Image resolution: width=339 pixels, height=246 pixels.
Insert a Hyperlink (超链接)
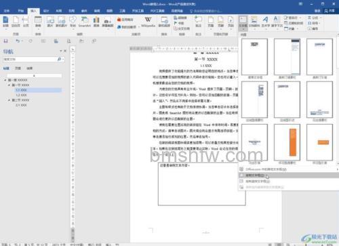(x=180, y=18)
